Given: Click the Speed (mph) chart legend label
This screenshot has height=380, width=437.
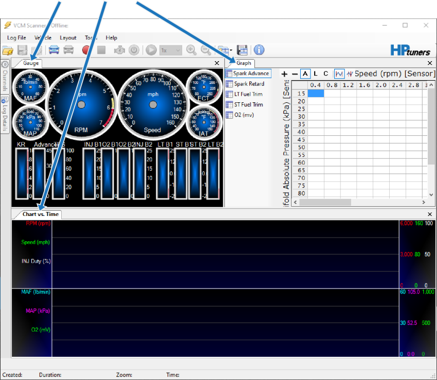Looking at the screenshot, I should pos(35,242).
